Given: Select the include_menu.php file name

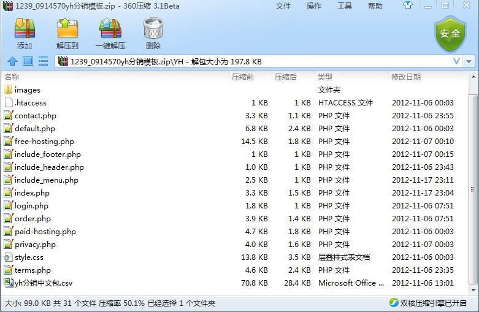Looking at the screenshot, I should pos(47,180).
